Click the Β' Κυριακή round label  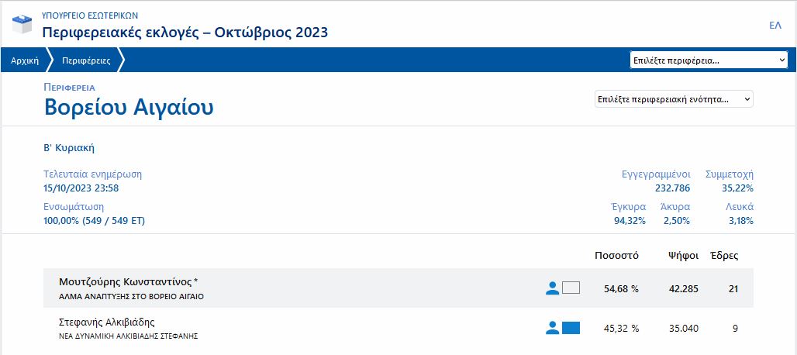click(x=69, y=148)
